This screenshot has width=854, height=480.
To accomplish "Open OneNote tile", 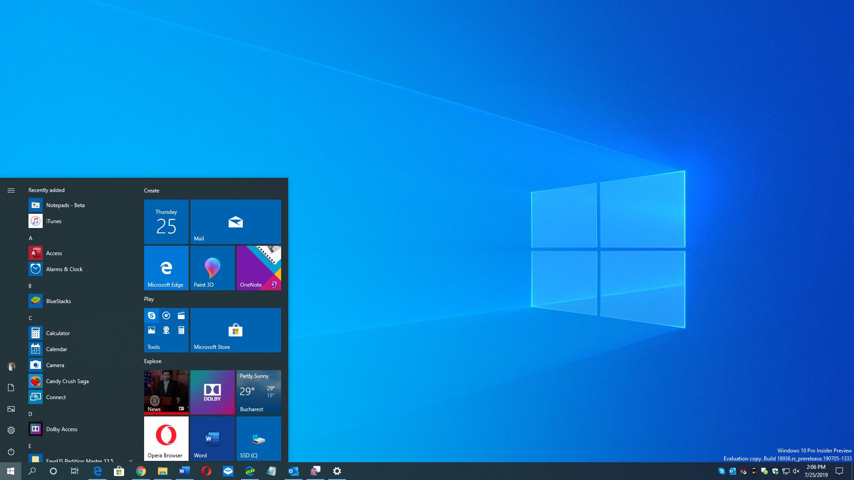I will tap(258, 268).
